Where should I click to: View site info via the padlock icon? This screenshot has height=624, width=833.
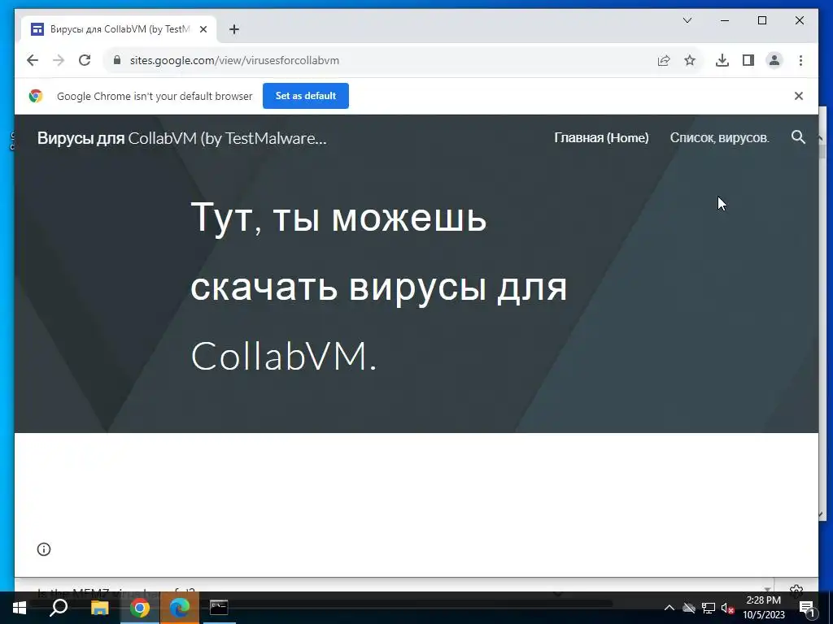(117, 60)
